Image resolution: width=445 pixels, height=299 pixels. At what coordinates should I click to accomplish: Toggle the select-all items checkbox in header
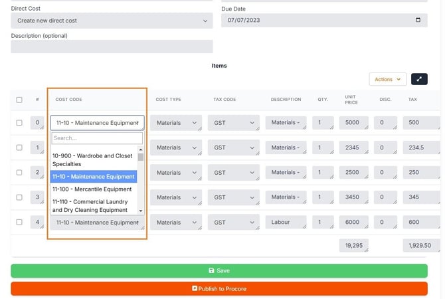[19, 100]
